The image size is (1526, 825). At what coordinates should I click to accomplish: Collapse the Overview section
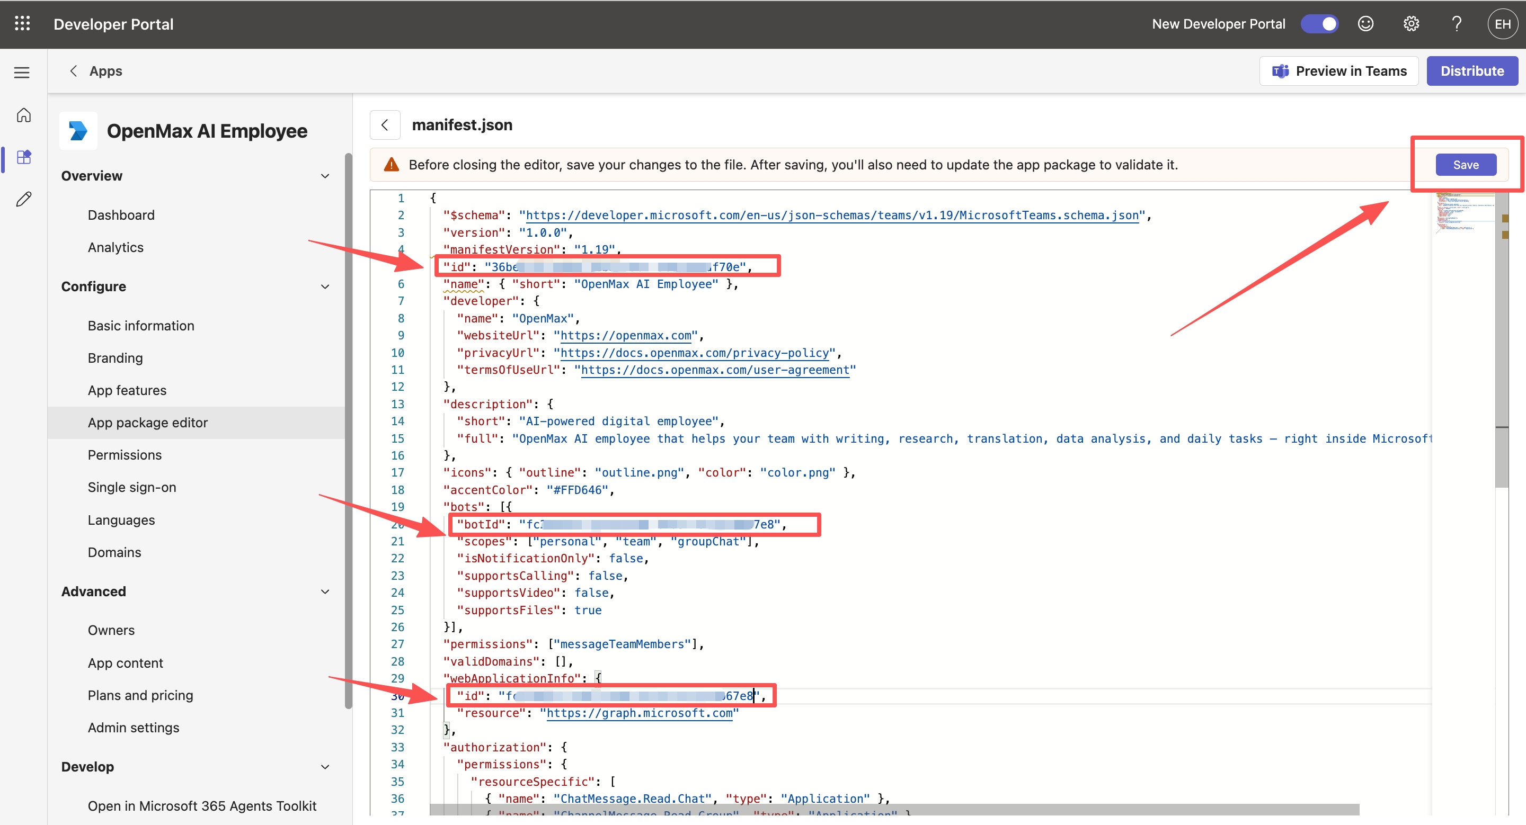click(x=325, y=176)
